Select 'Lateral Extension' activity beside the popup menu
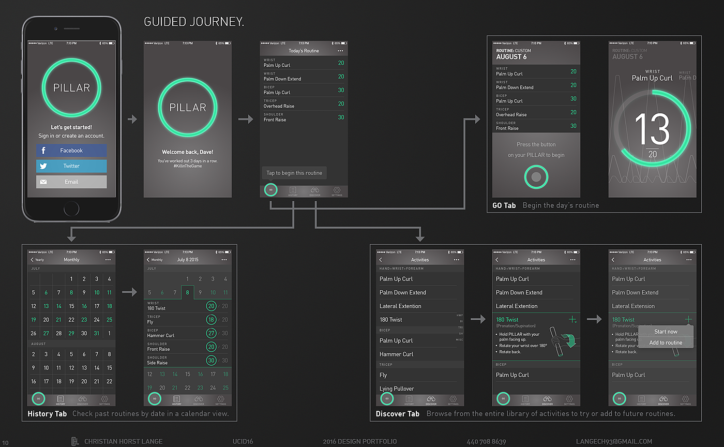 633,306
